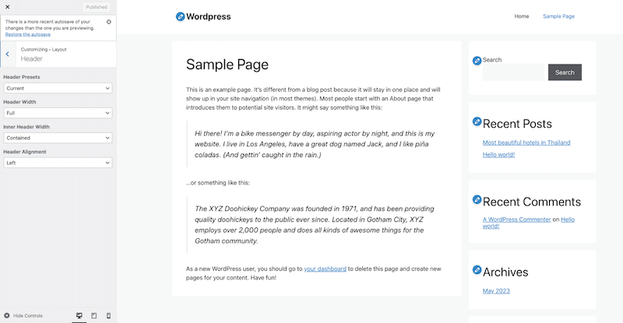Dismiss the autosave notice

pos(108,22)
